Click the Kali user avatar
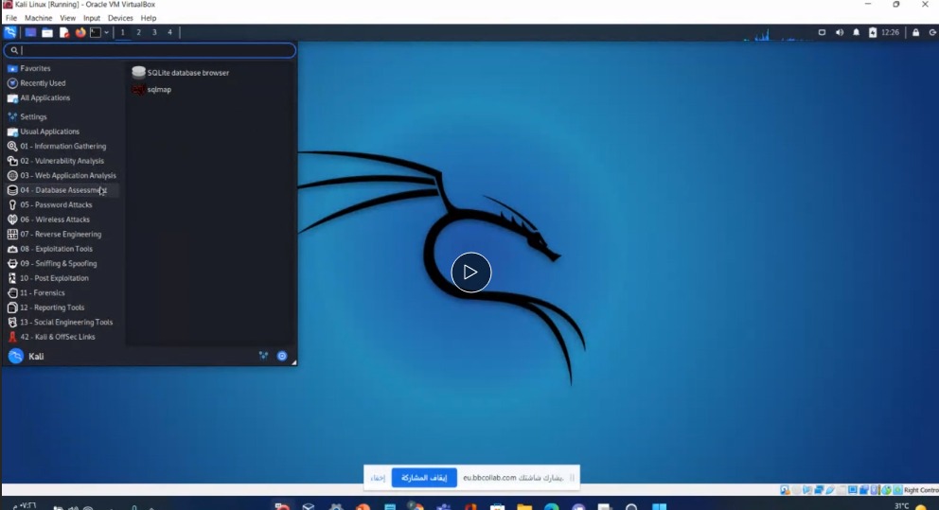939x510 pixels. click(15, 356)
